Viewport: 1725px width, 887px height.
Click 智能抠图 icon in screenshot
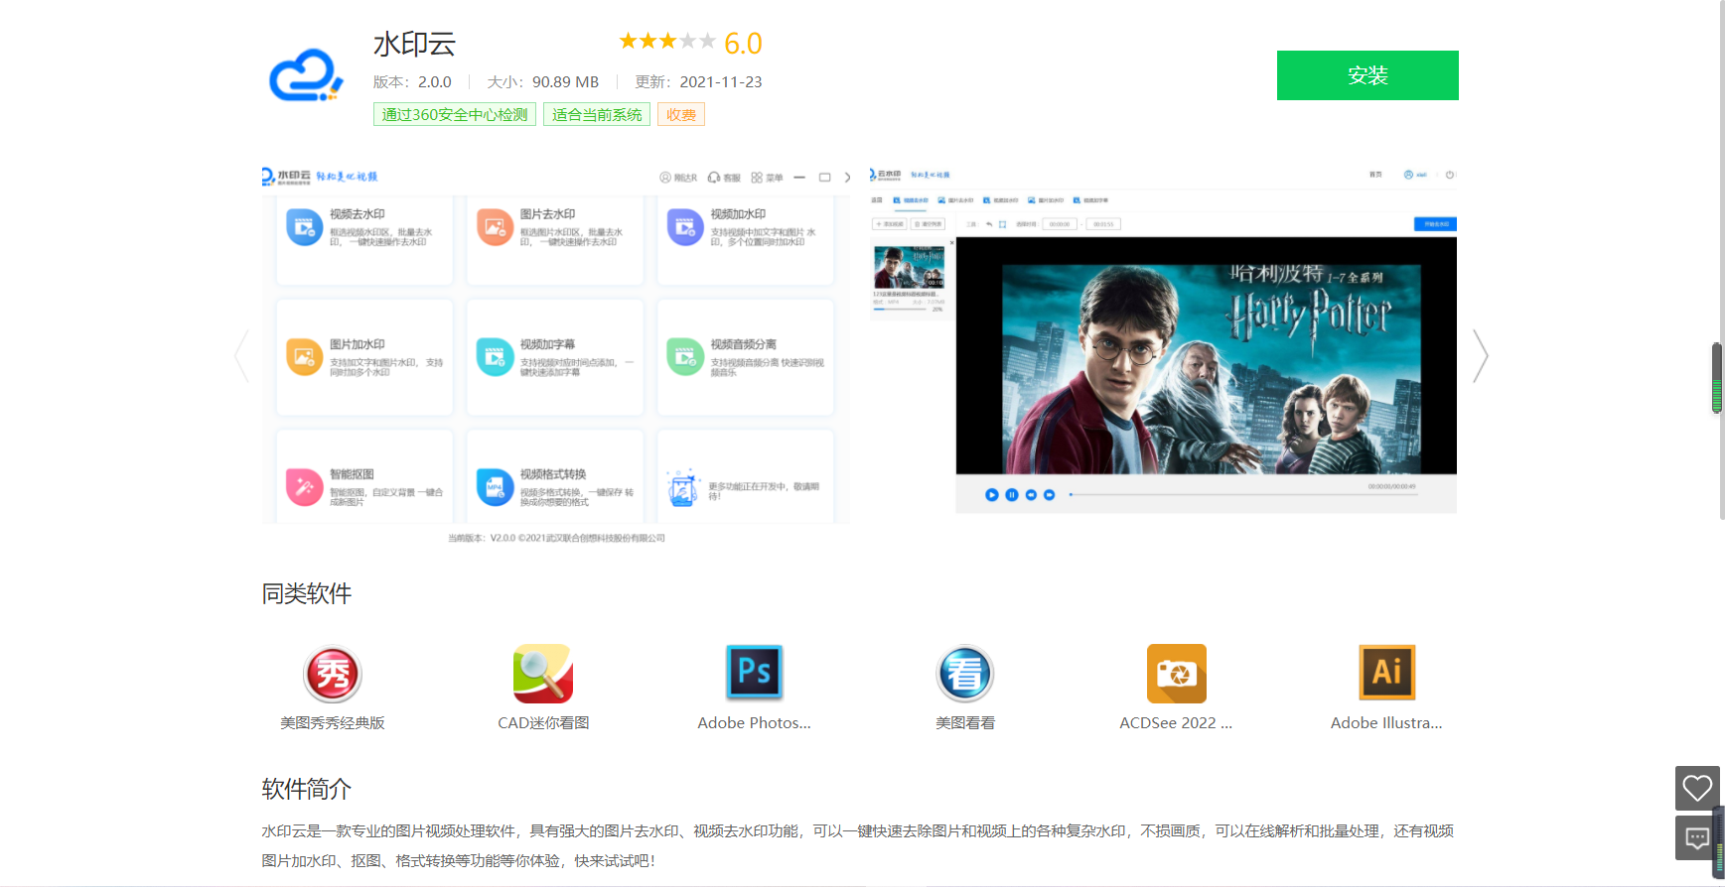[303, 487]
